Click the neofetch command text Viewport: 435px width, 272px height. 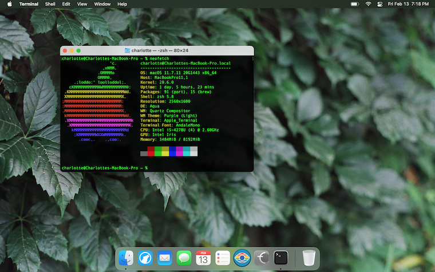(x=159, y=58)
